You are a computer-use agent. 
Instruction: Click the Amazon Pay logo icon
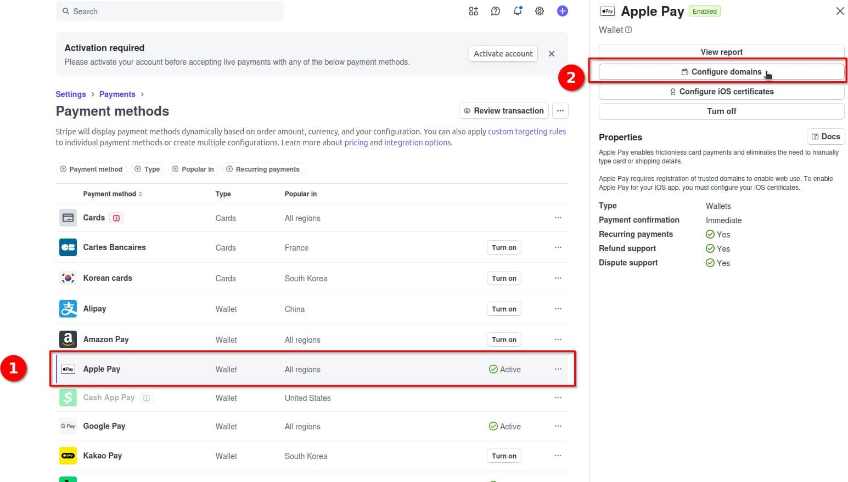68,339
